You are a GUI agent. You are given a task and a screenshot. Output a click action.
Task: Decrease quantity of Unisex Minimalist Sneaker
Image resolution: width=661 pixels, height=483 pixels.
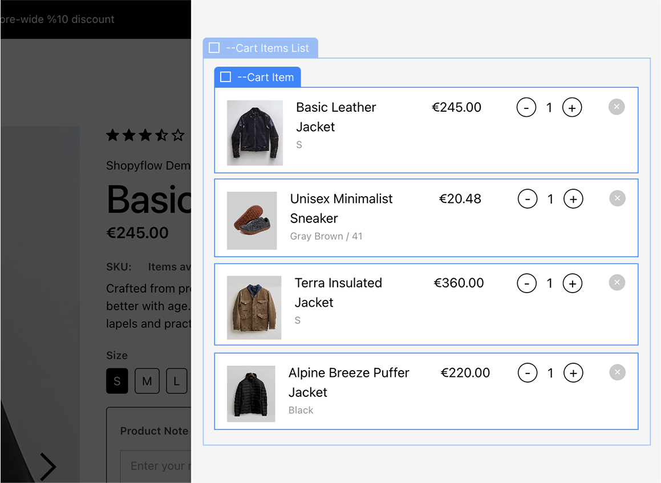tap(528, 199)
